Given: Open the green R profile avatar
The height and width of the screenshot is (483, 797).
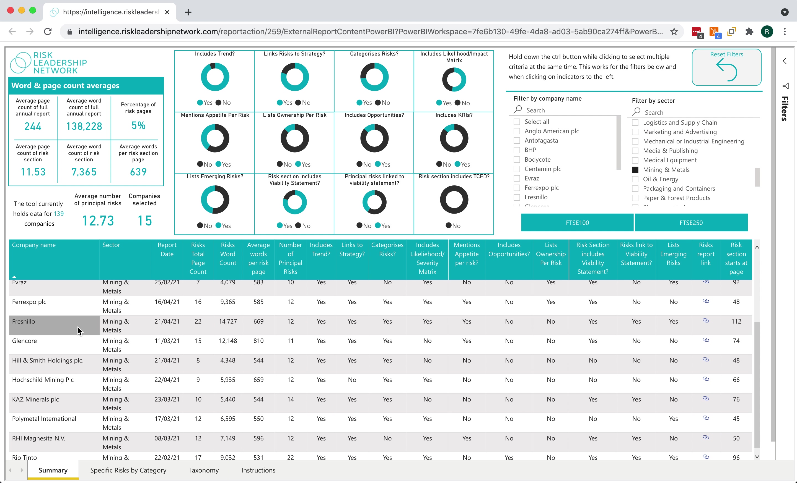Looking at the screenshot, I should coord(767,31).
